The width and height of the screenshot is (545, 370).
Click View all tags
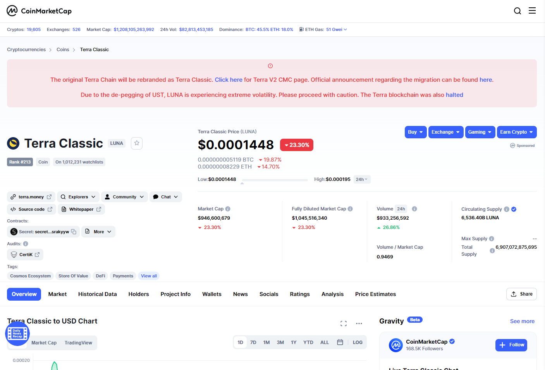(149, 276)
